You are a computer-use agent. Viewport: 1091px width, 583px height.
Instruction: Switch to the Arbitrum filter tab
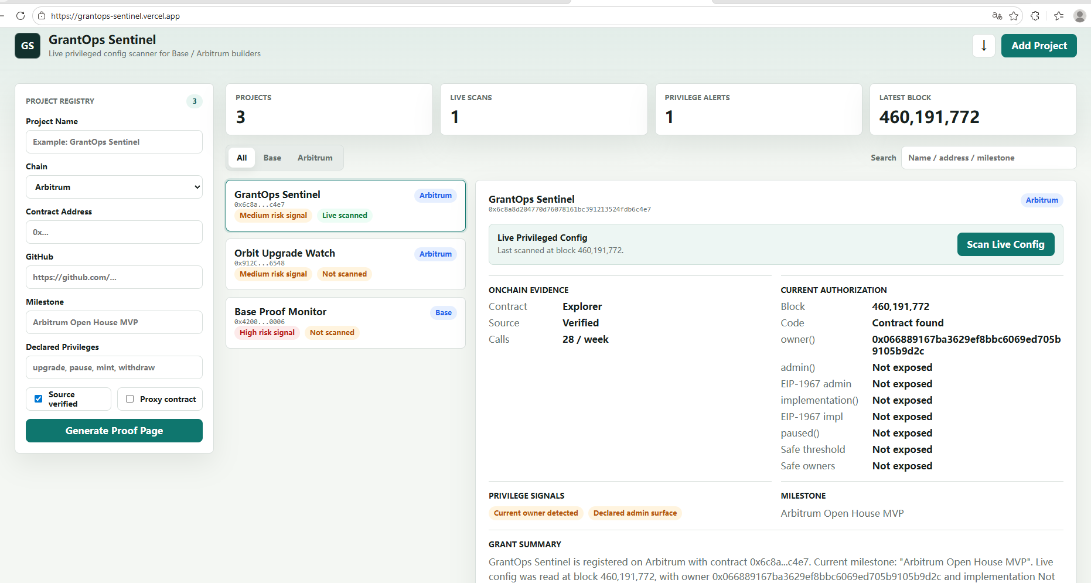pyautogui.click(x=315, y=158)
